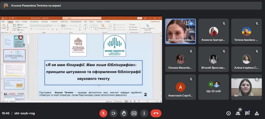Open the Найти dropdown in Editing group
265x119 pixels.
[133, 25]
